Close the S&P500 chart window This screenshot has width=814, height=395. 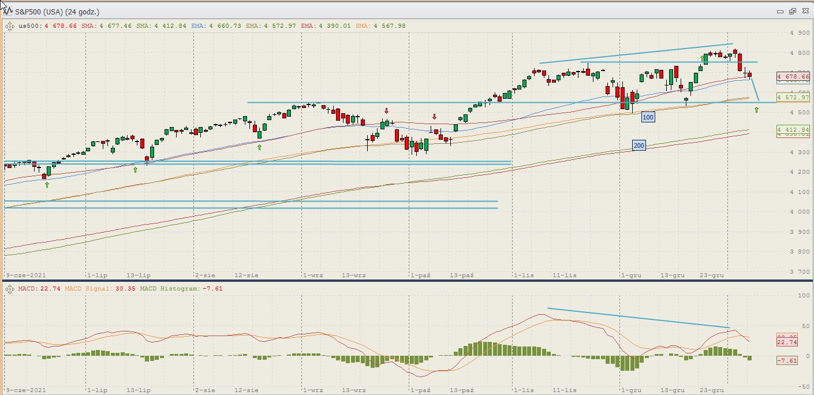[804, 11]
